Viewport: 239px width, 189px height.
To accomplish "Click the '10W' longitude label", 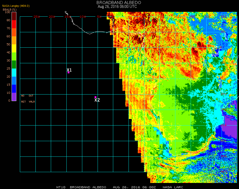I will pyautogui.click(x=83, y=17).
